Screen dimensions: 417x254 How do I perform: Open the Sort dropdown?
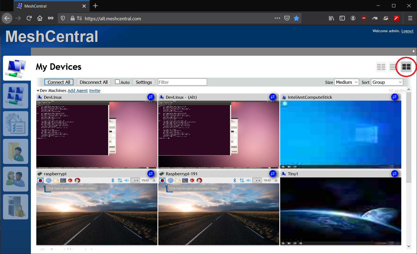(x=387, y=82)
